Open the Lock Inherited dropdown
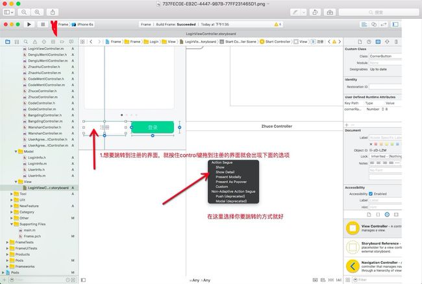 tap(385, 156)
